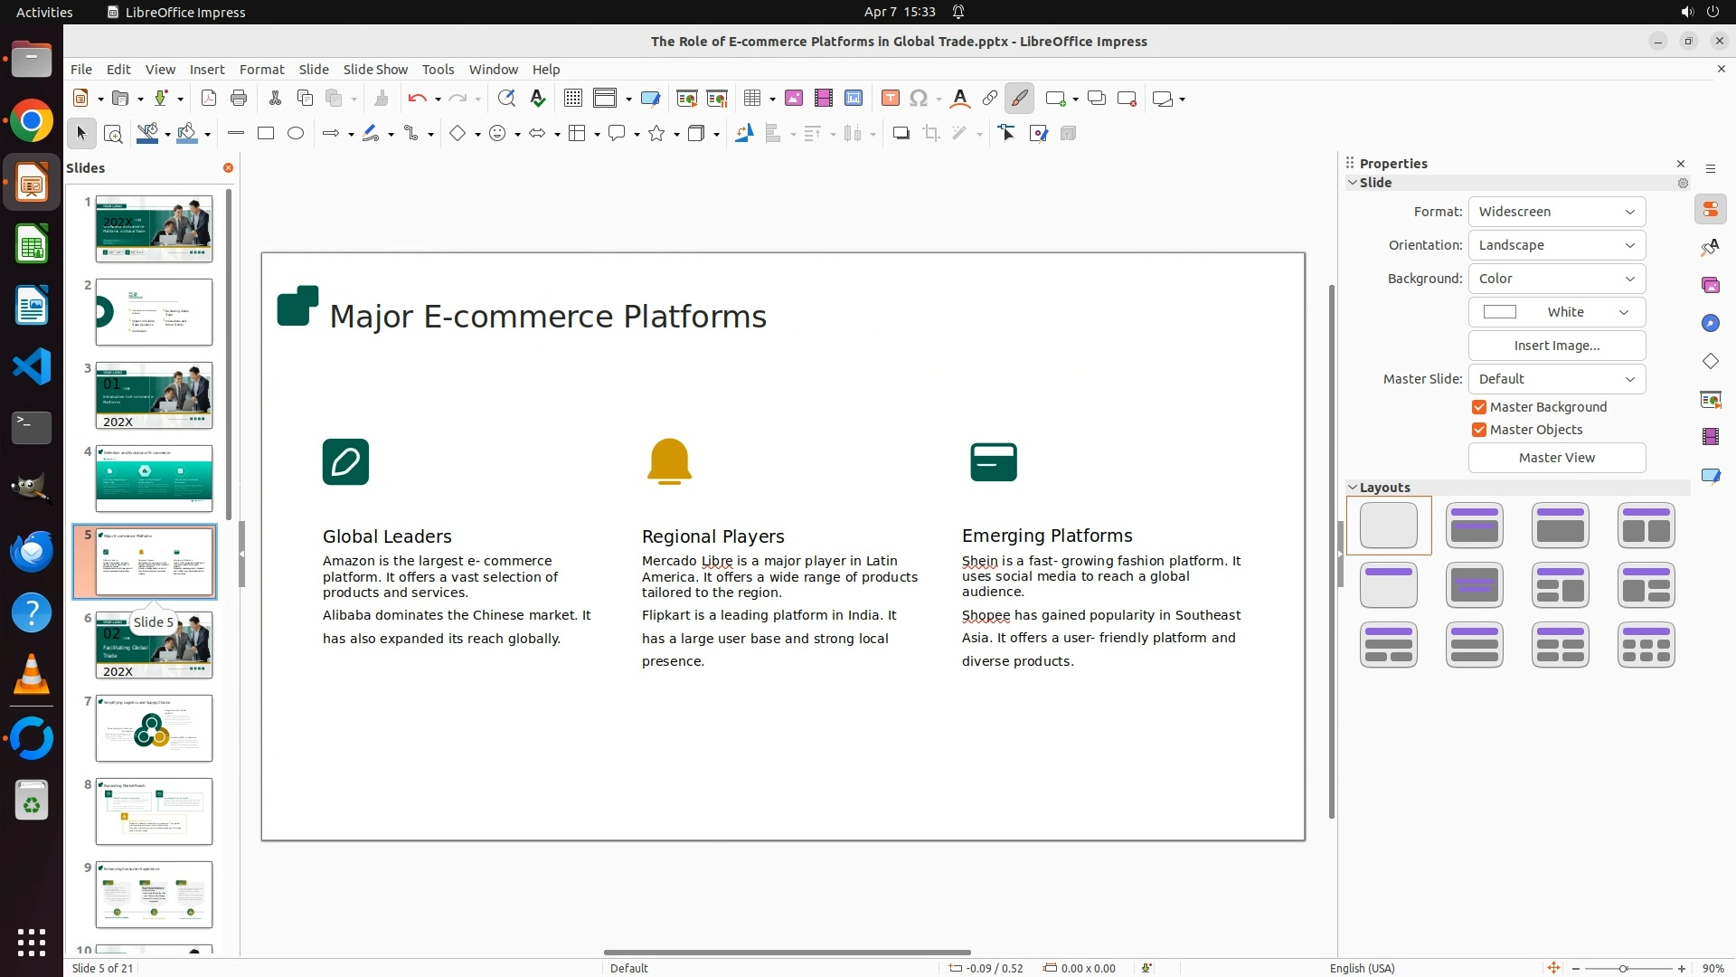Click the Master View button
This screenshot has width=1736, height=977.
tap(1556, 458)
